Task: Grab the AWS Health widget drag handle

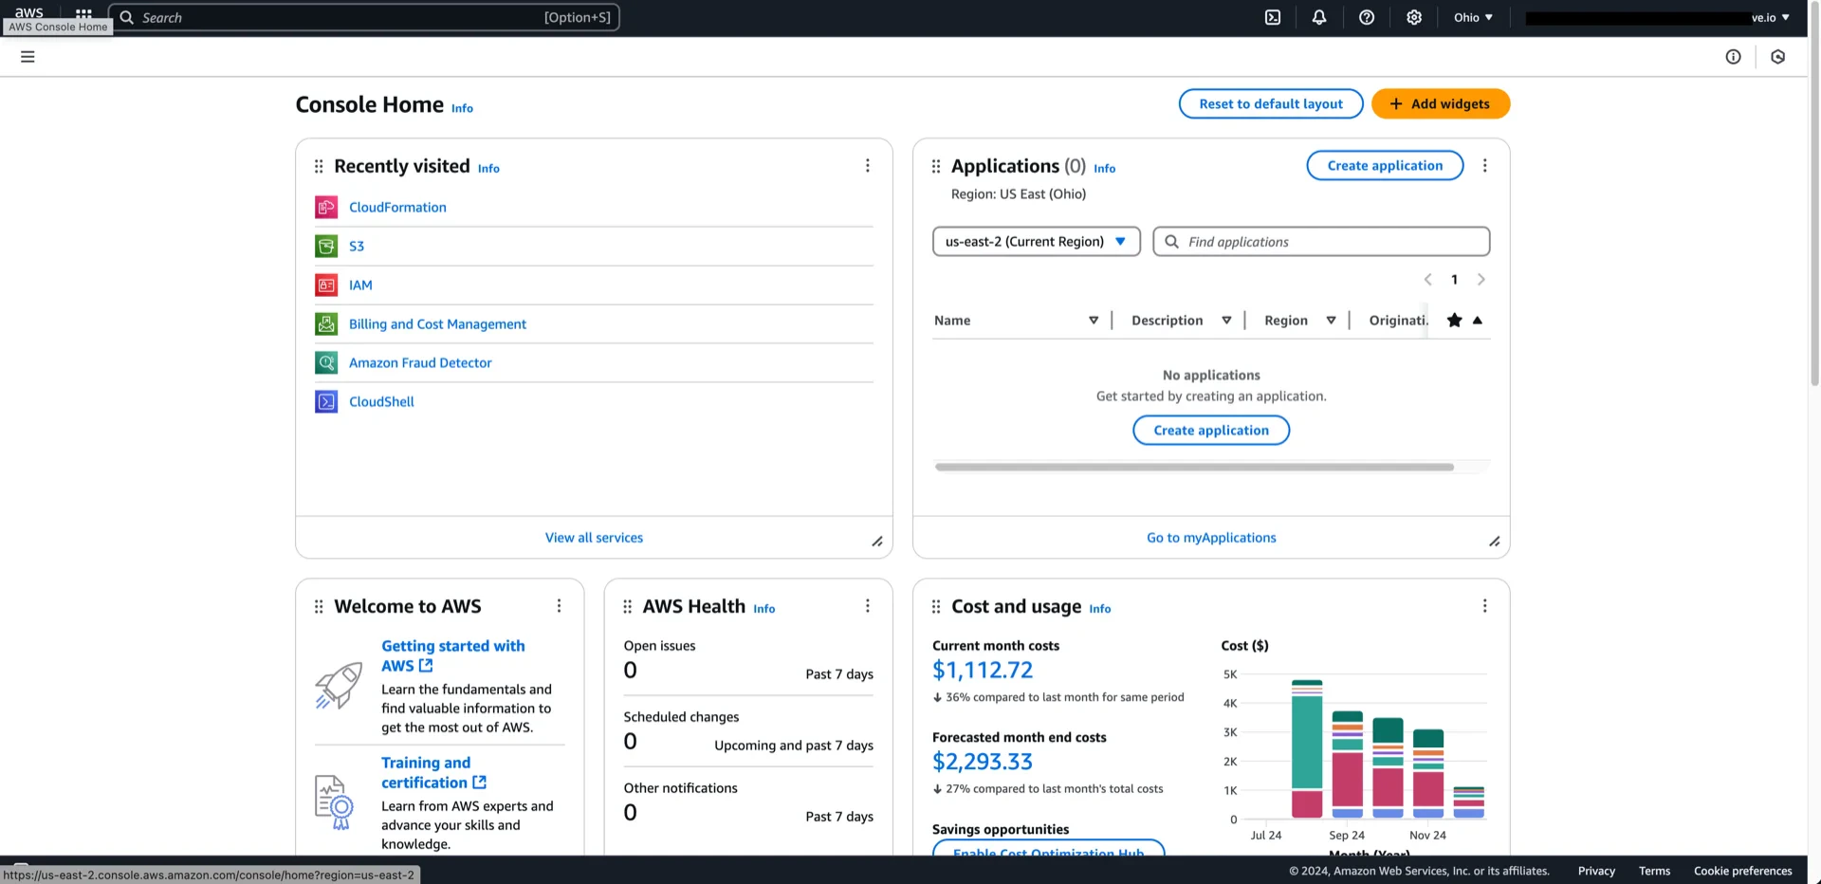Action: click(627, 606)
